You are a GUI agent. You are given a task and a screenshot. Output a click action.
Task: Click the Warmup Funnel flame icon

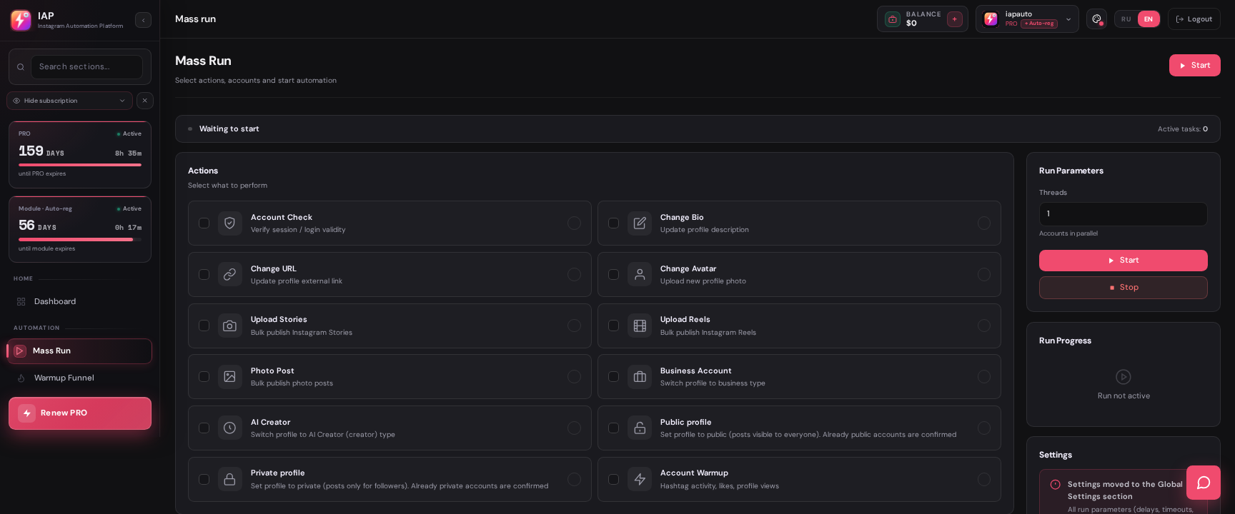tap(21, 378)
